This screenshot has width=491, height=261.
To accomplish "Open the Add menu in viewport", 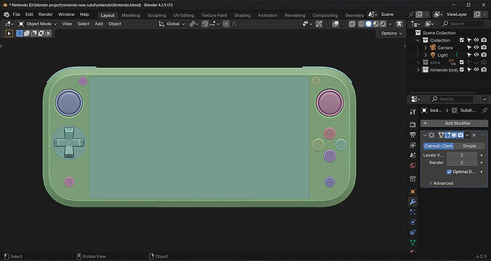I will (99, 24).
